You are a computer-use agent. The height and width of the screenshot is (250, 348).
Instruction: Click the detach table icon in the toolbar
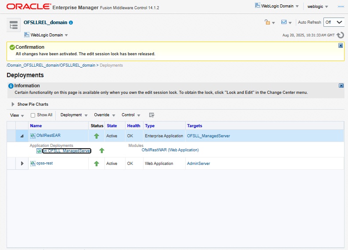tap(151, 115)
